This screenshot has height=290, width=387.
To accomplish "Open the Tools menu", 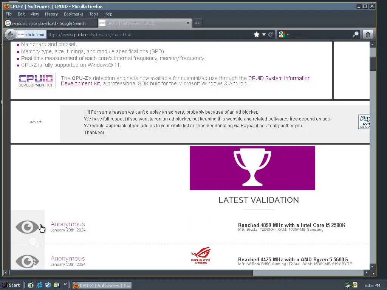I will [x=94, y=14].
